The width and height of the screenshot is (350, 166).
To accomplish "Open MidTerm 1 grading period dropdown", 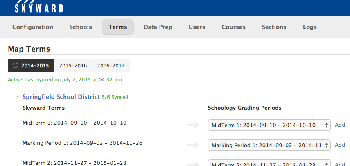I will (x=269, y=125).
